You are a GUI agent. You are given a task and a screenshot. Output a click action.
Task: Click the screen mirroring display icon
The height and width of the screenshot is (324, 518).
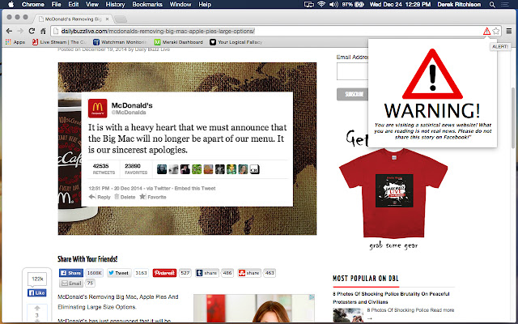tap(309, 4)
